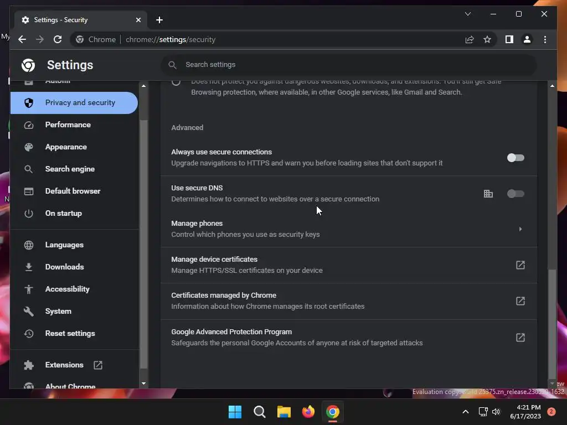Open Google Advanced Protection Program
Screen dimensions: 567x425
pyautogui.click(x=349, y=337)
